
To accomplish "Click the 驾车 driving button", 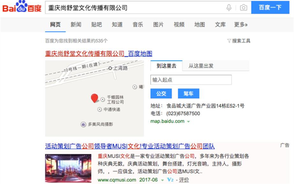I will click(188, 94).
